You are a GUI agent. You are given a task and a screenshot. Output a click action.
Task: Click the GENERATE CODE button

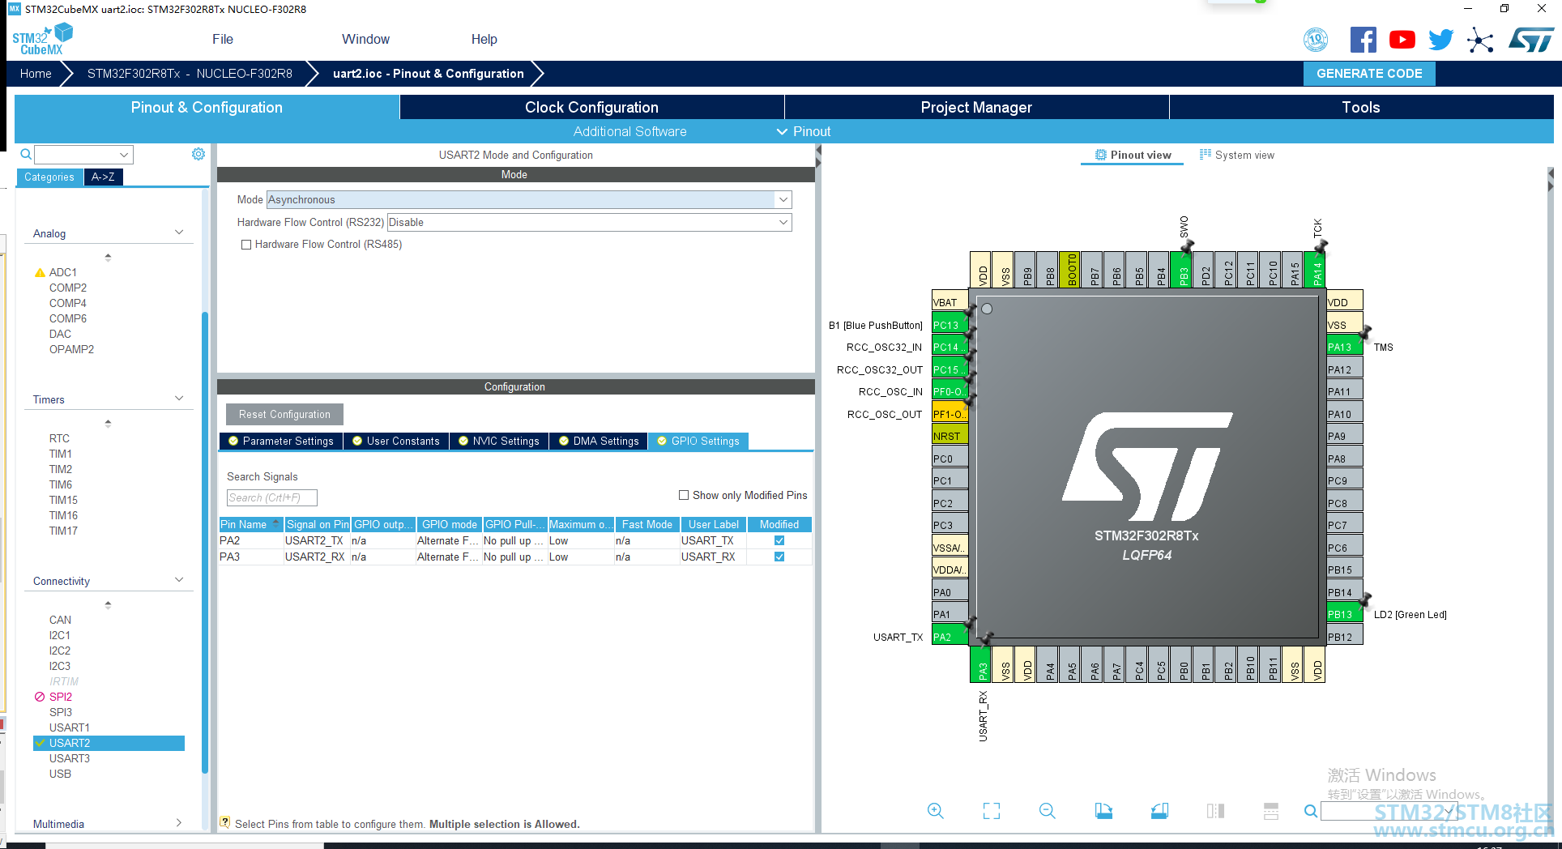tap(1369, 74)
